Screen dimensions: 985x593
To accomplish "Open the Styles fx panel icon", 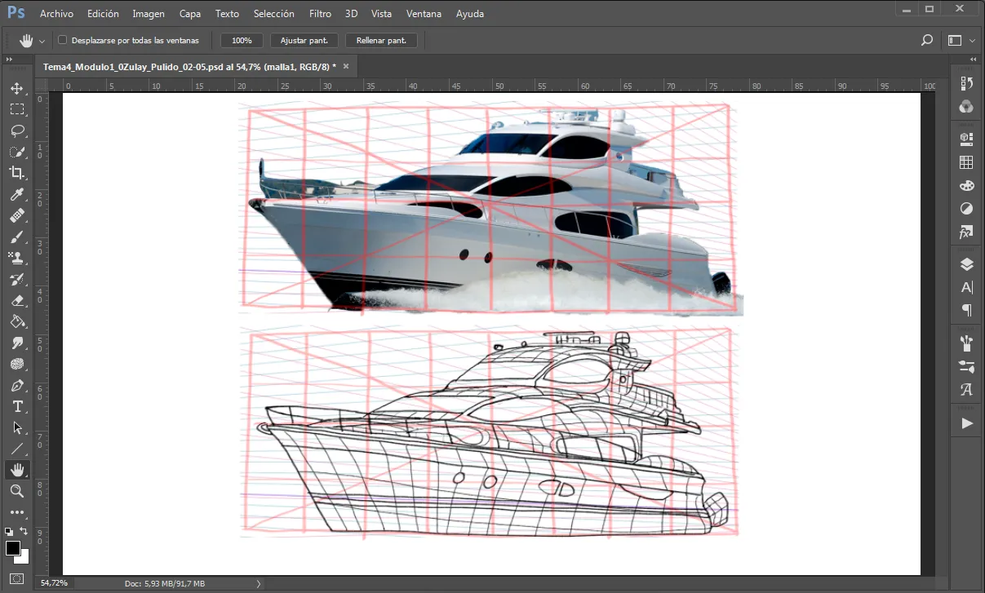I will click(967, 232).
